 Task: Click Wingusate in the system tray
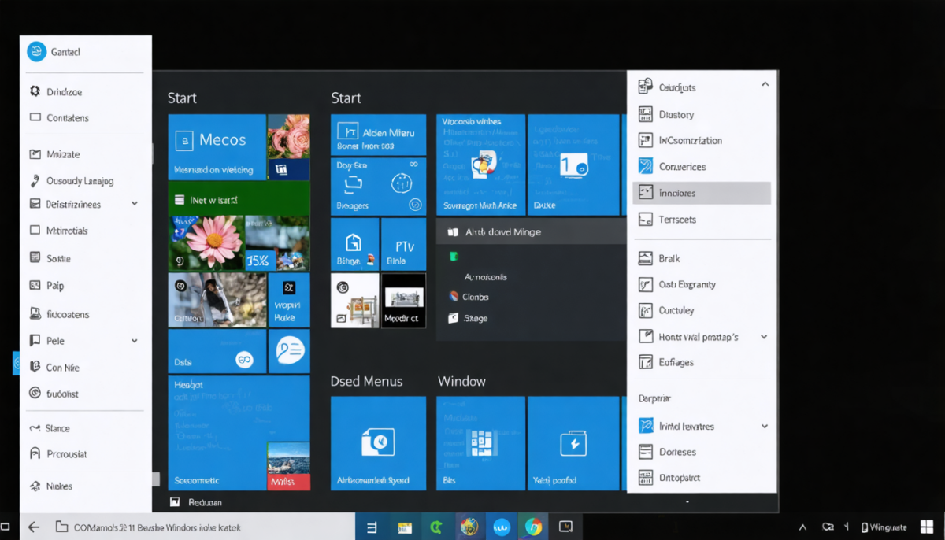[884, 527]
